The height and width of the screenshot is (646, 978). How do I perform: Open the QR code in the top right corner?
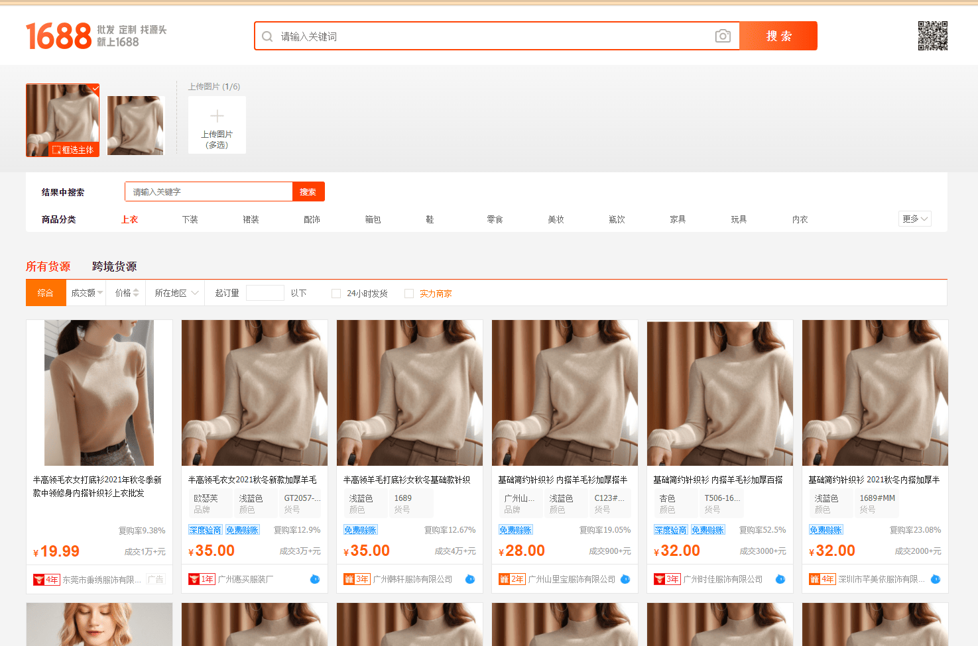[932, 36]
